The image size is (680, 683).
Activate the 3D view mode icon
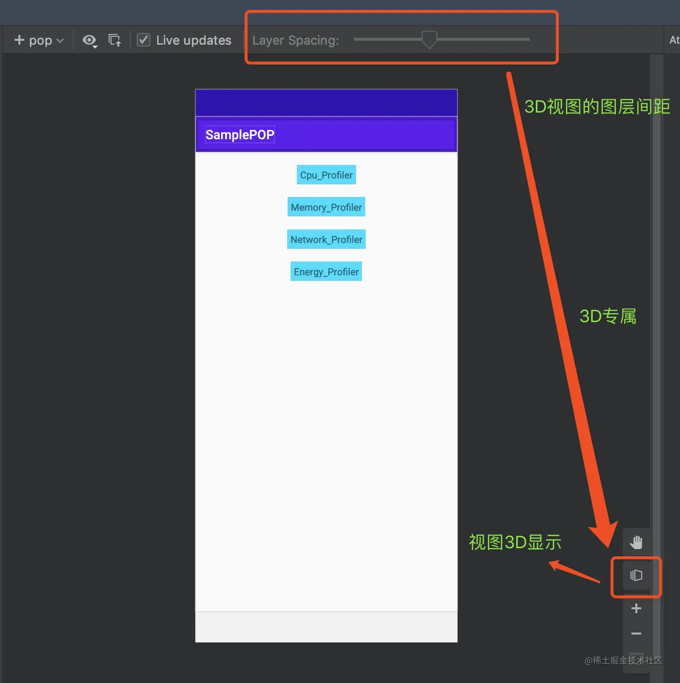(x=636, y=576)
